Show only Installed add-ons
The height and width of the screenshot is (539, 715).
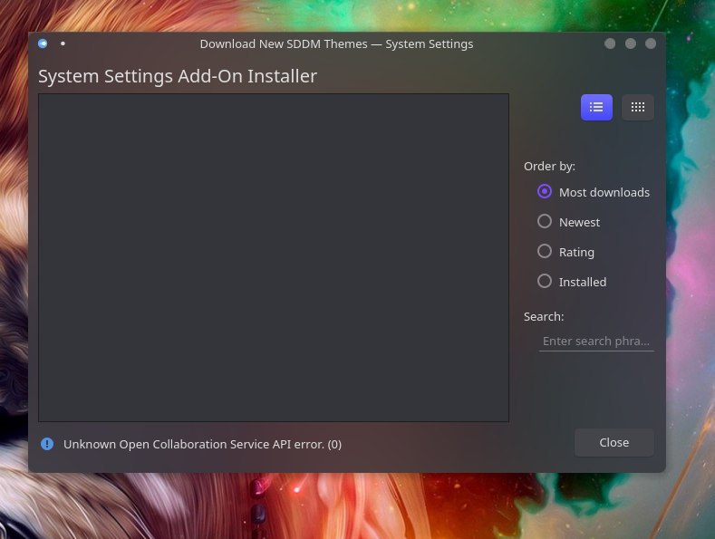pyautogui.click(x=572, y=282)
